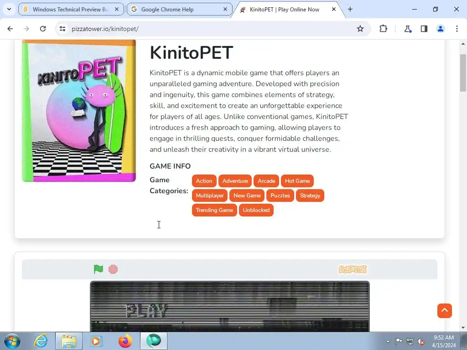Click the network tray icon
Screen dimensions: 467x350
410,341
